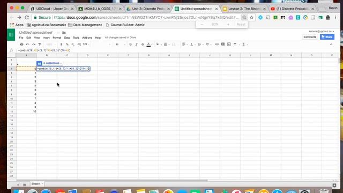The width and height of the screenshot is (343, 193).
Task: Click the blue Share button
Action: (327, 37)
